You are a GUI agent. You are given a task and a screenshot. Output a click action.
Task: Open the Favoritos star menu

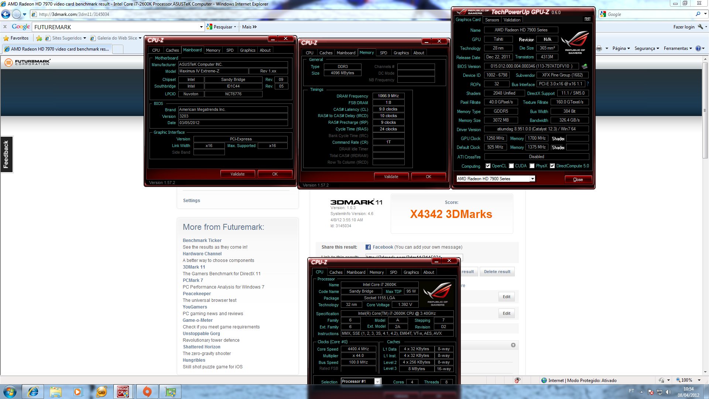(x=16, y=38)
